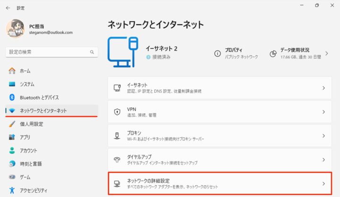Open the アクセシビリティ figure icon
The height and width of the screenshot is (197, 340).
click(x=12, y=190)
